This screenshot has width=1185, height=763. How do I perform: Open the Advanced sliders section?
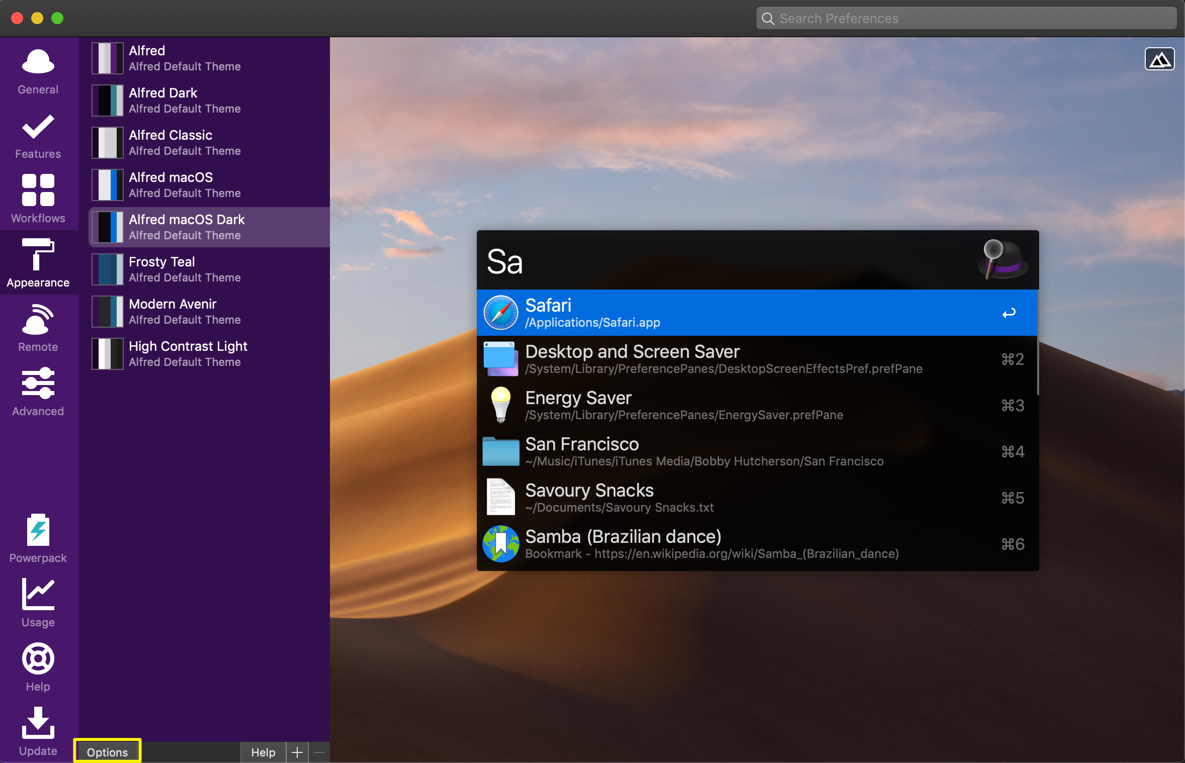click(38, 392)
